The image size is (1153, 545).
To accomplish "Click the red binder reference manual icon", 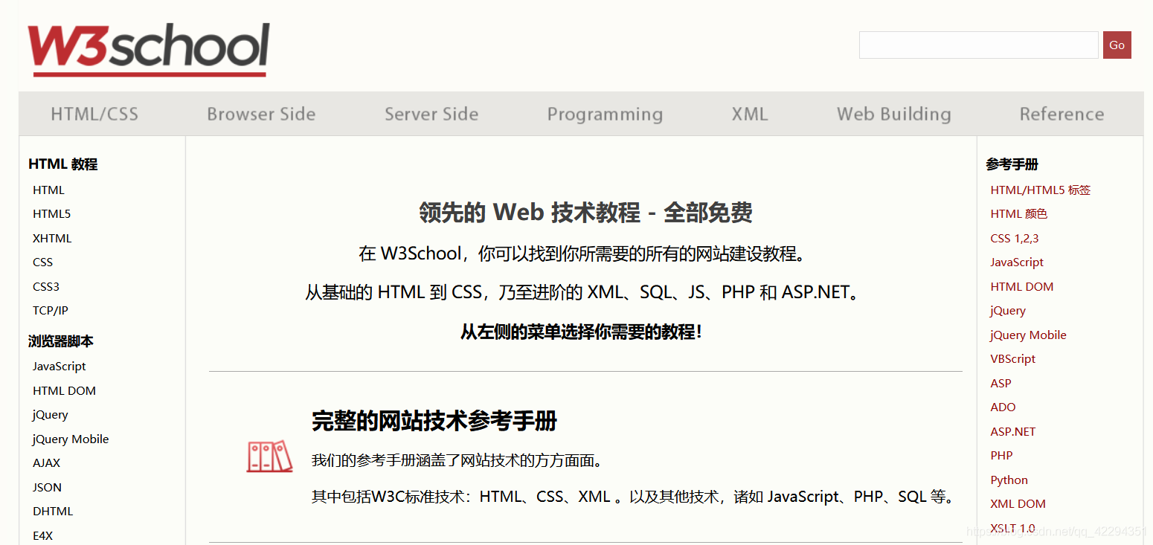I will click(x=269, y=457).
